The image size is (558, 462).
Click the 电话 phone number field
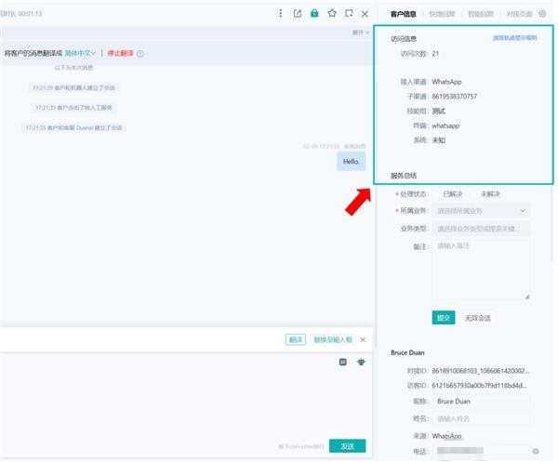pyautogui.click(x=481, y=452)
